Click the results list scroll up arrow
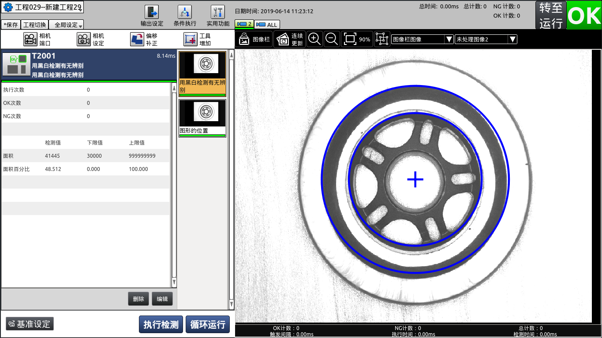Image resolution: width=602 pixels, height=338 pixels. pyautogui.click(x=174, y=89)
